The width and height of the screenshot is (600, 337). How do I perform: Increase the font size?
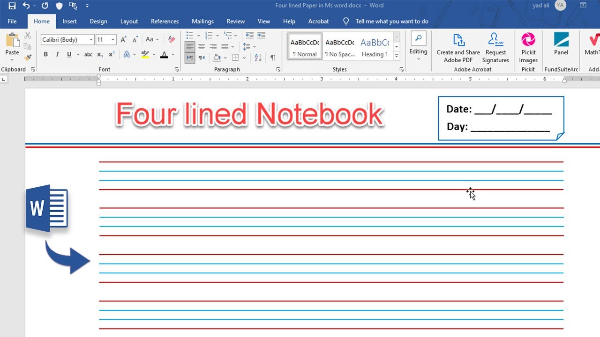[124, 40]
